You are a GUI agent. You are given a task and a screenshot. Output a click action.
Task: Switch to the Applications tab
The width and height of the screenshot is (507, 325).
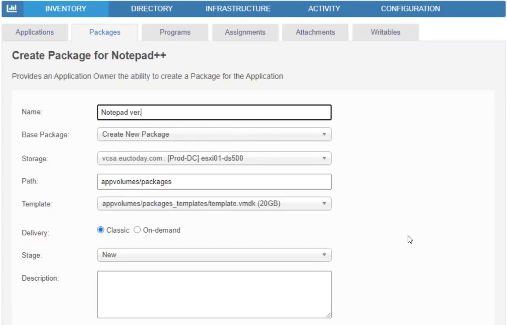(34, 32)
